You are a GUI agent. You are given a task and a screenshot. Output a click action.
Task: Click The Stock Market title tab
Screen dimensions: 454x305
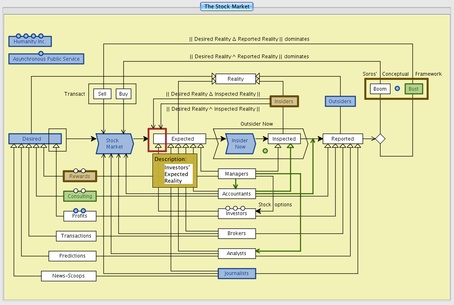click(227, 6)
